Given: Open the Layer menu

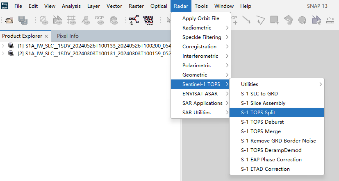Looking at the screenshot, I should (x=93, y=6).
